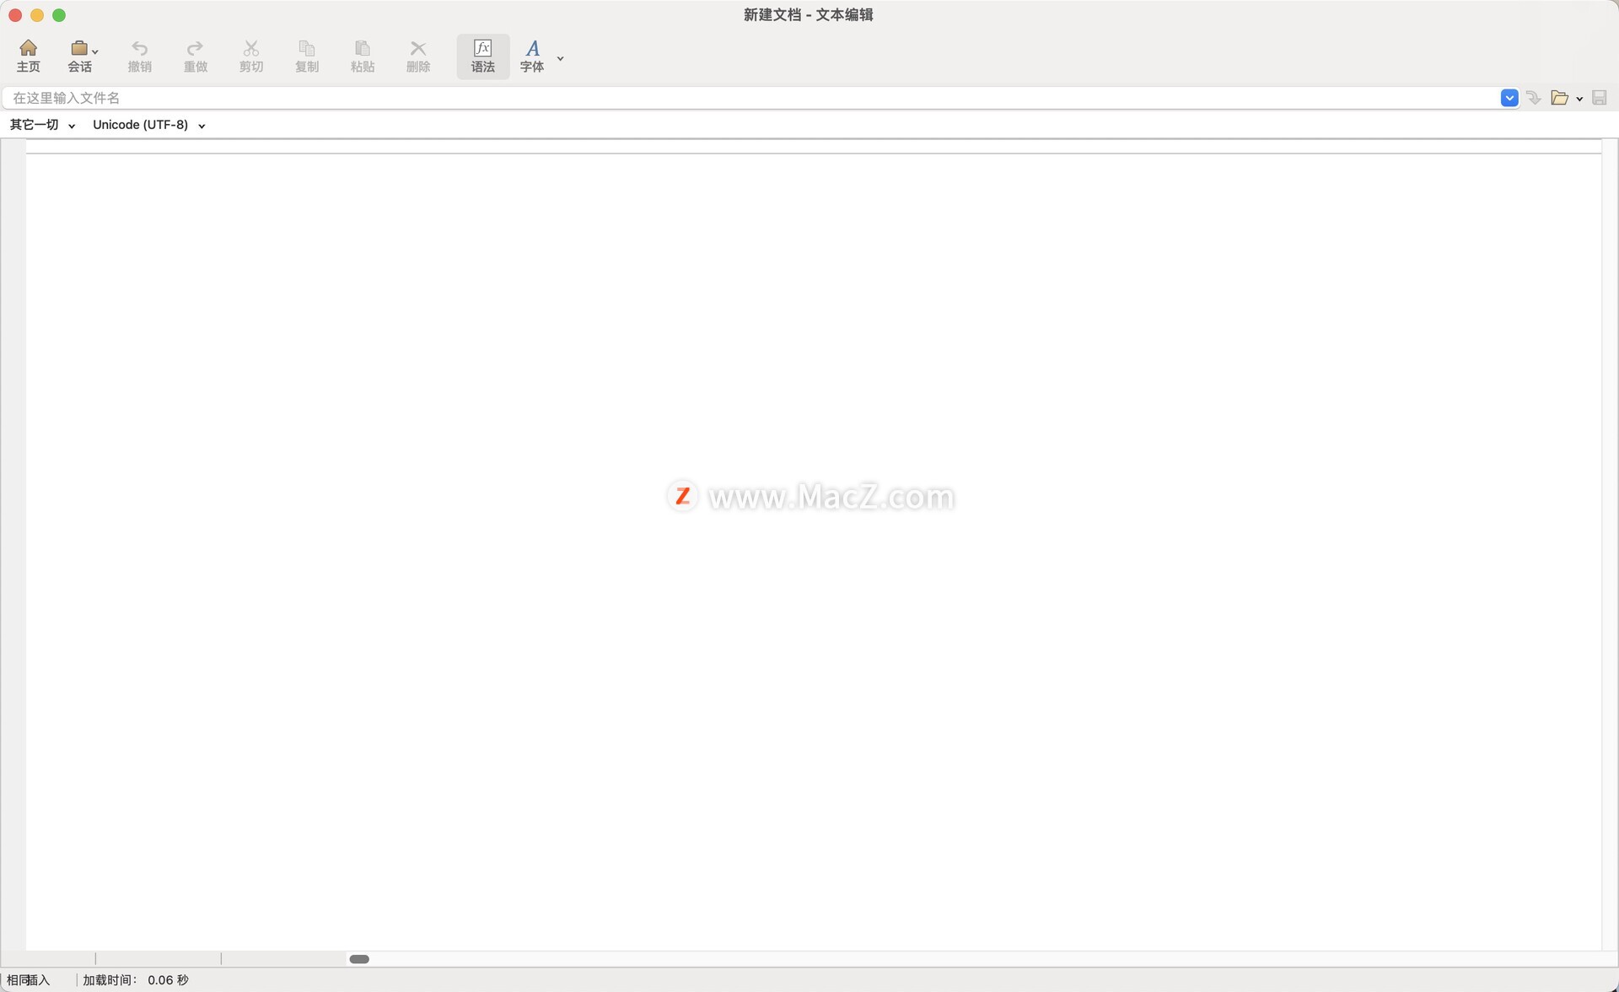
Task: Click the 加载时间: 0.06 秒 status text
Action: coord(136,979)
